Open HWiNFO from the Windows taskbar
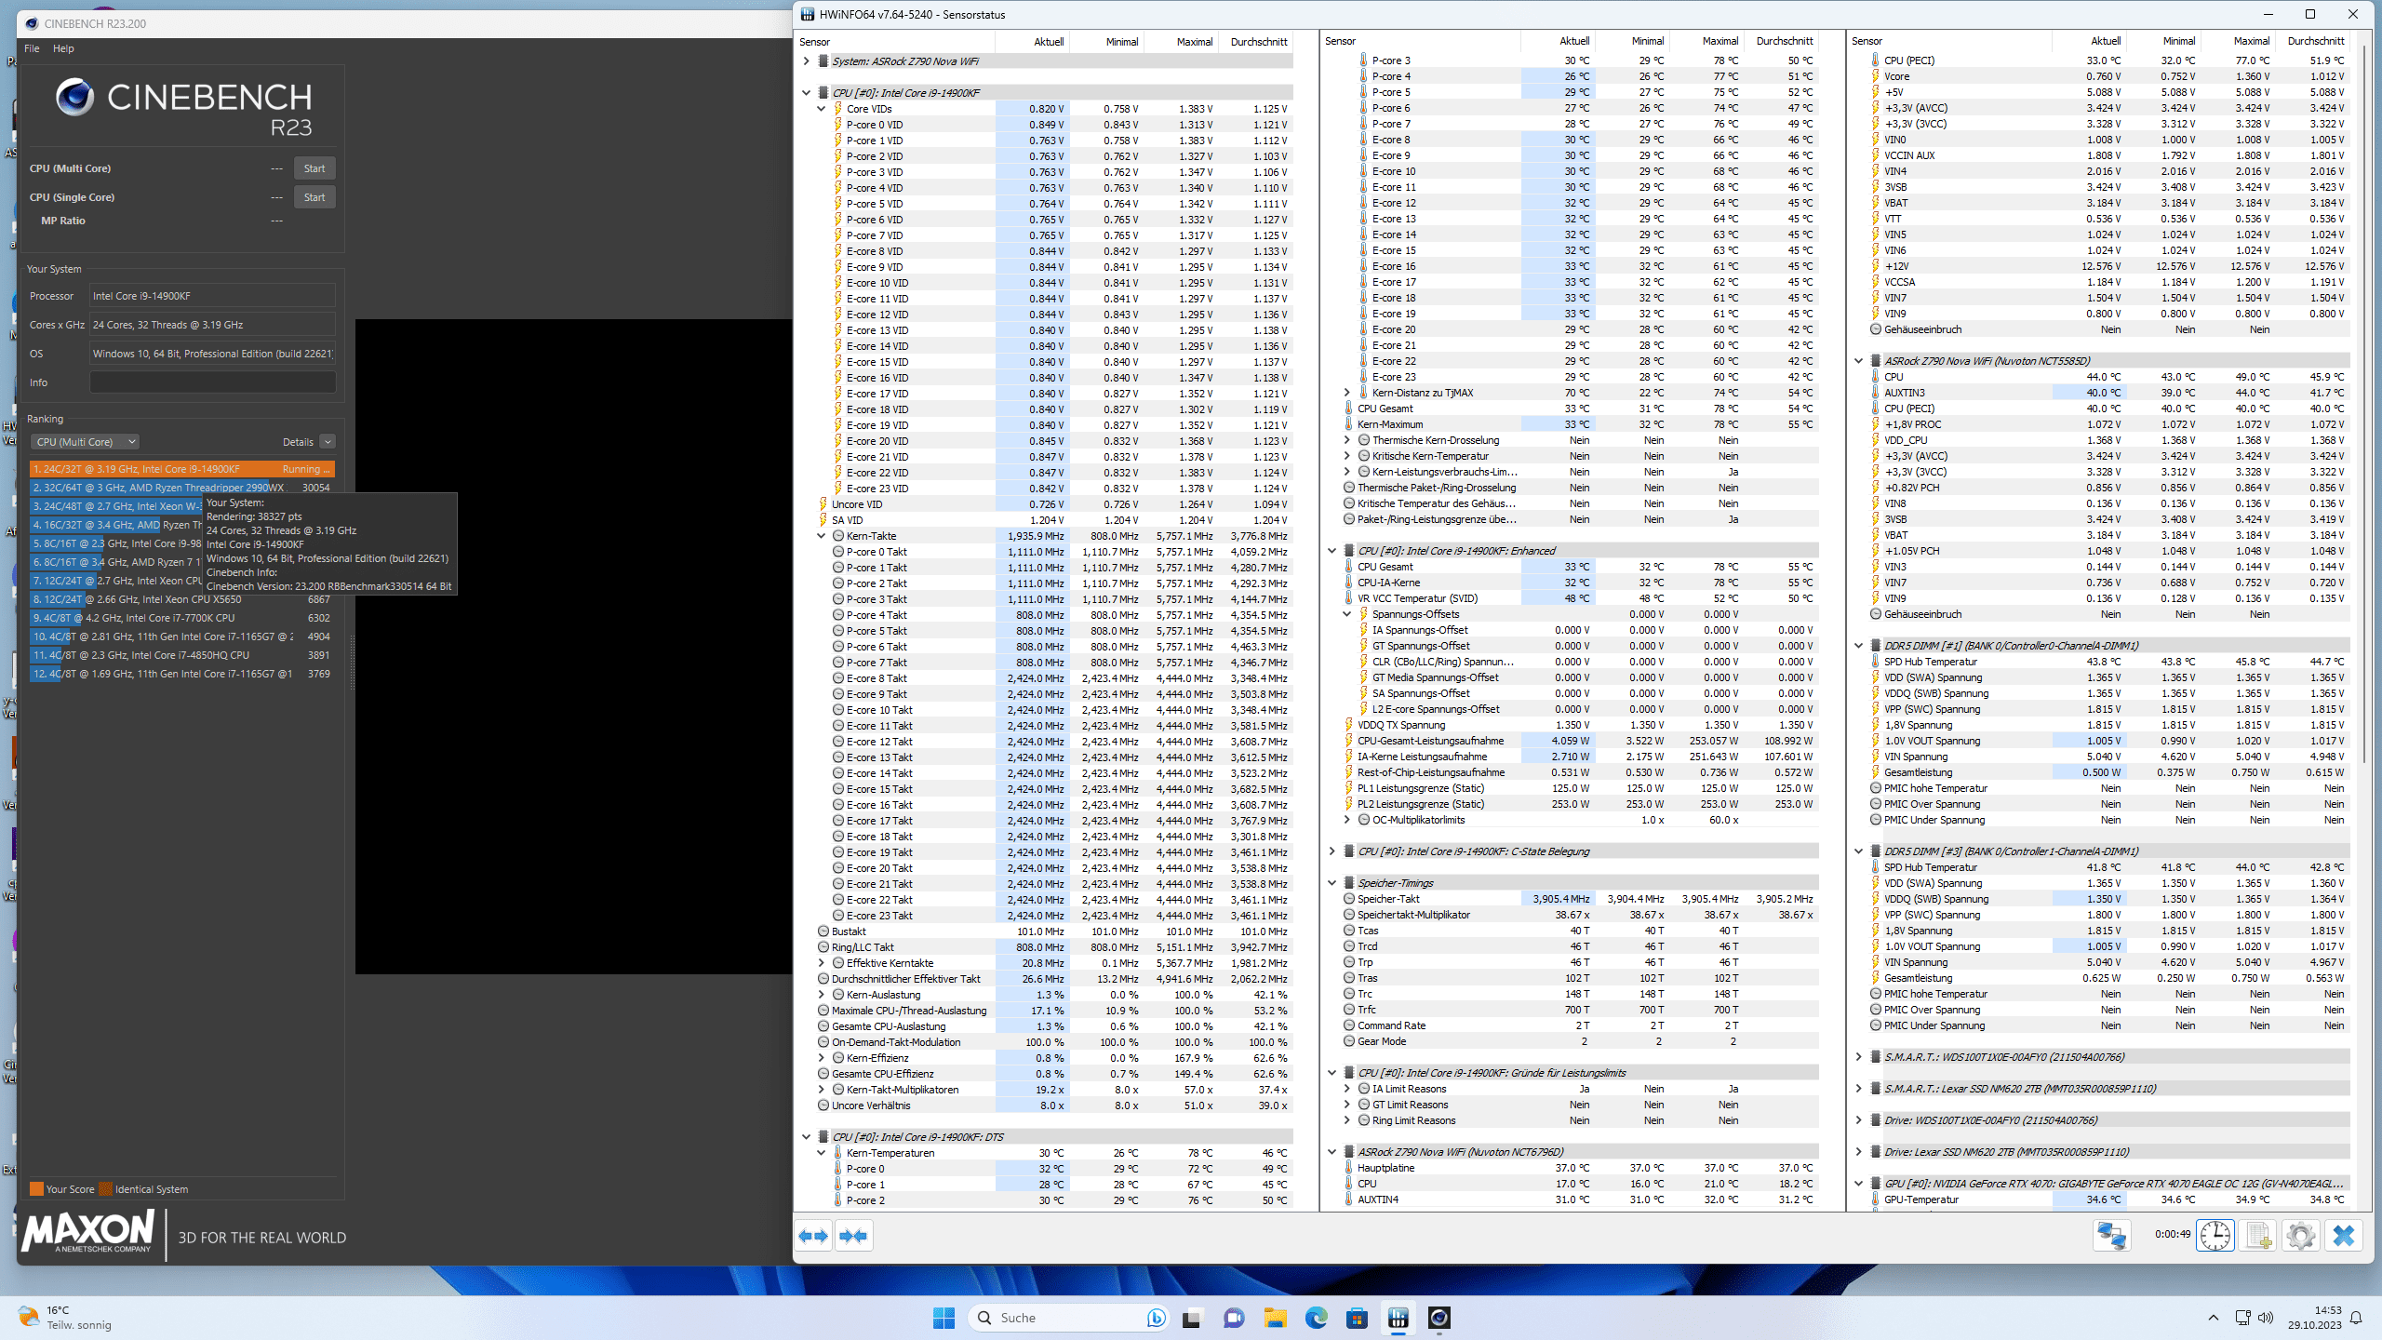The height and width of the screenshot is (1340, 2382). click(x=1398, y=1318)
